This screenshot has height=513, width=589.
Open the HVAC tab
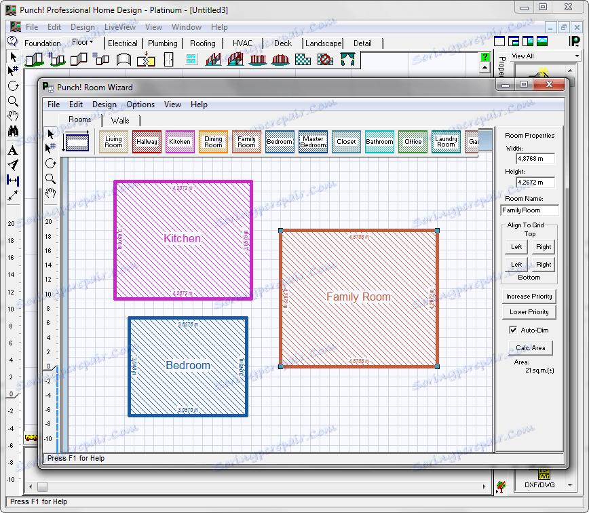243,43
